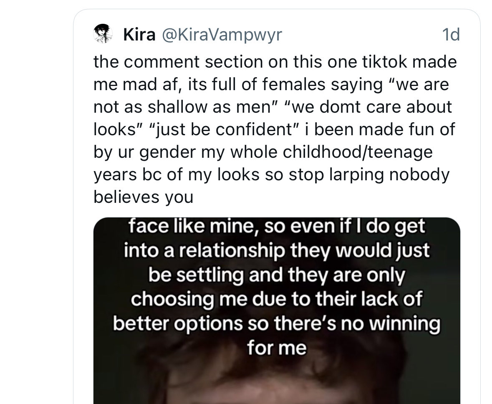Click the final words "believes you" of post

click(143, 197)
